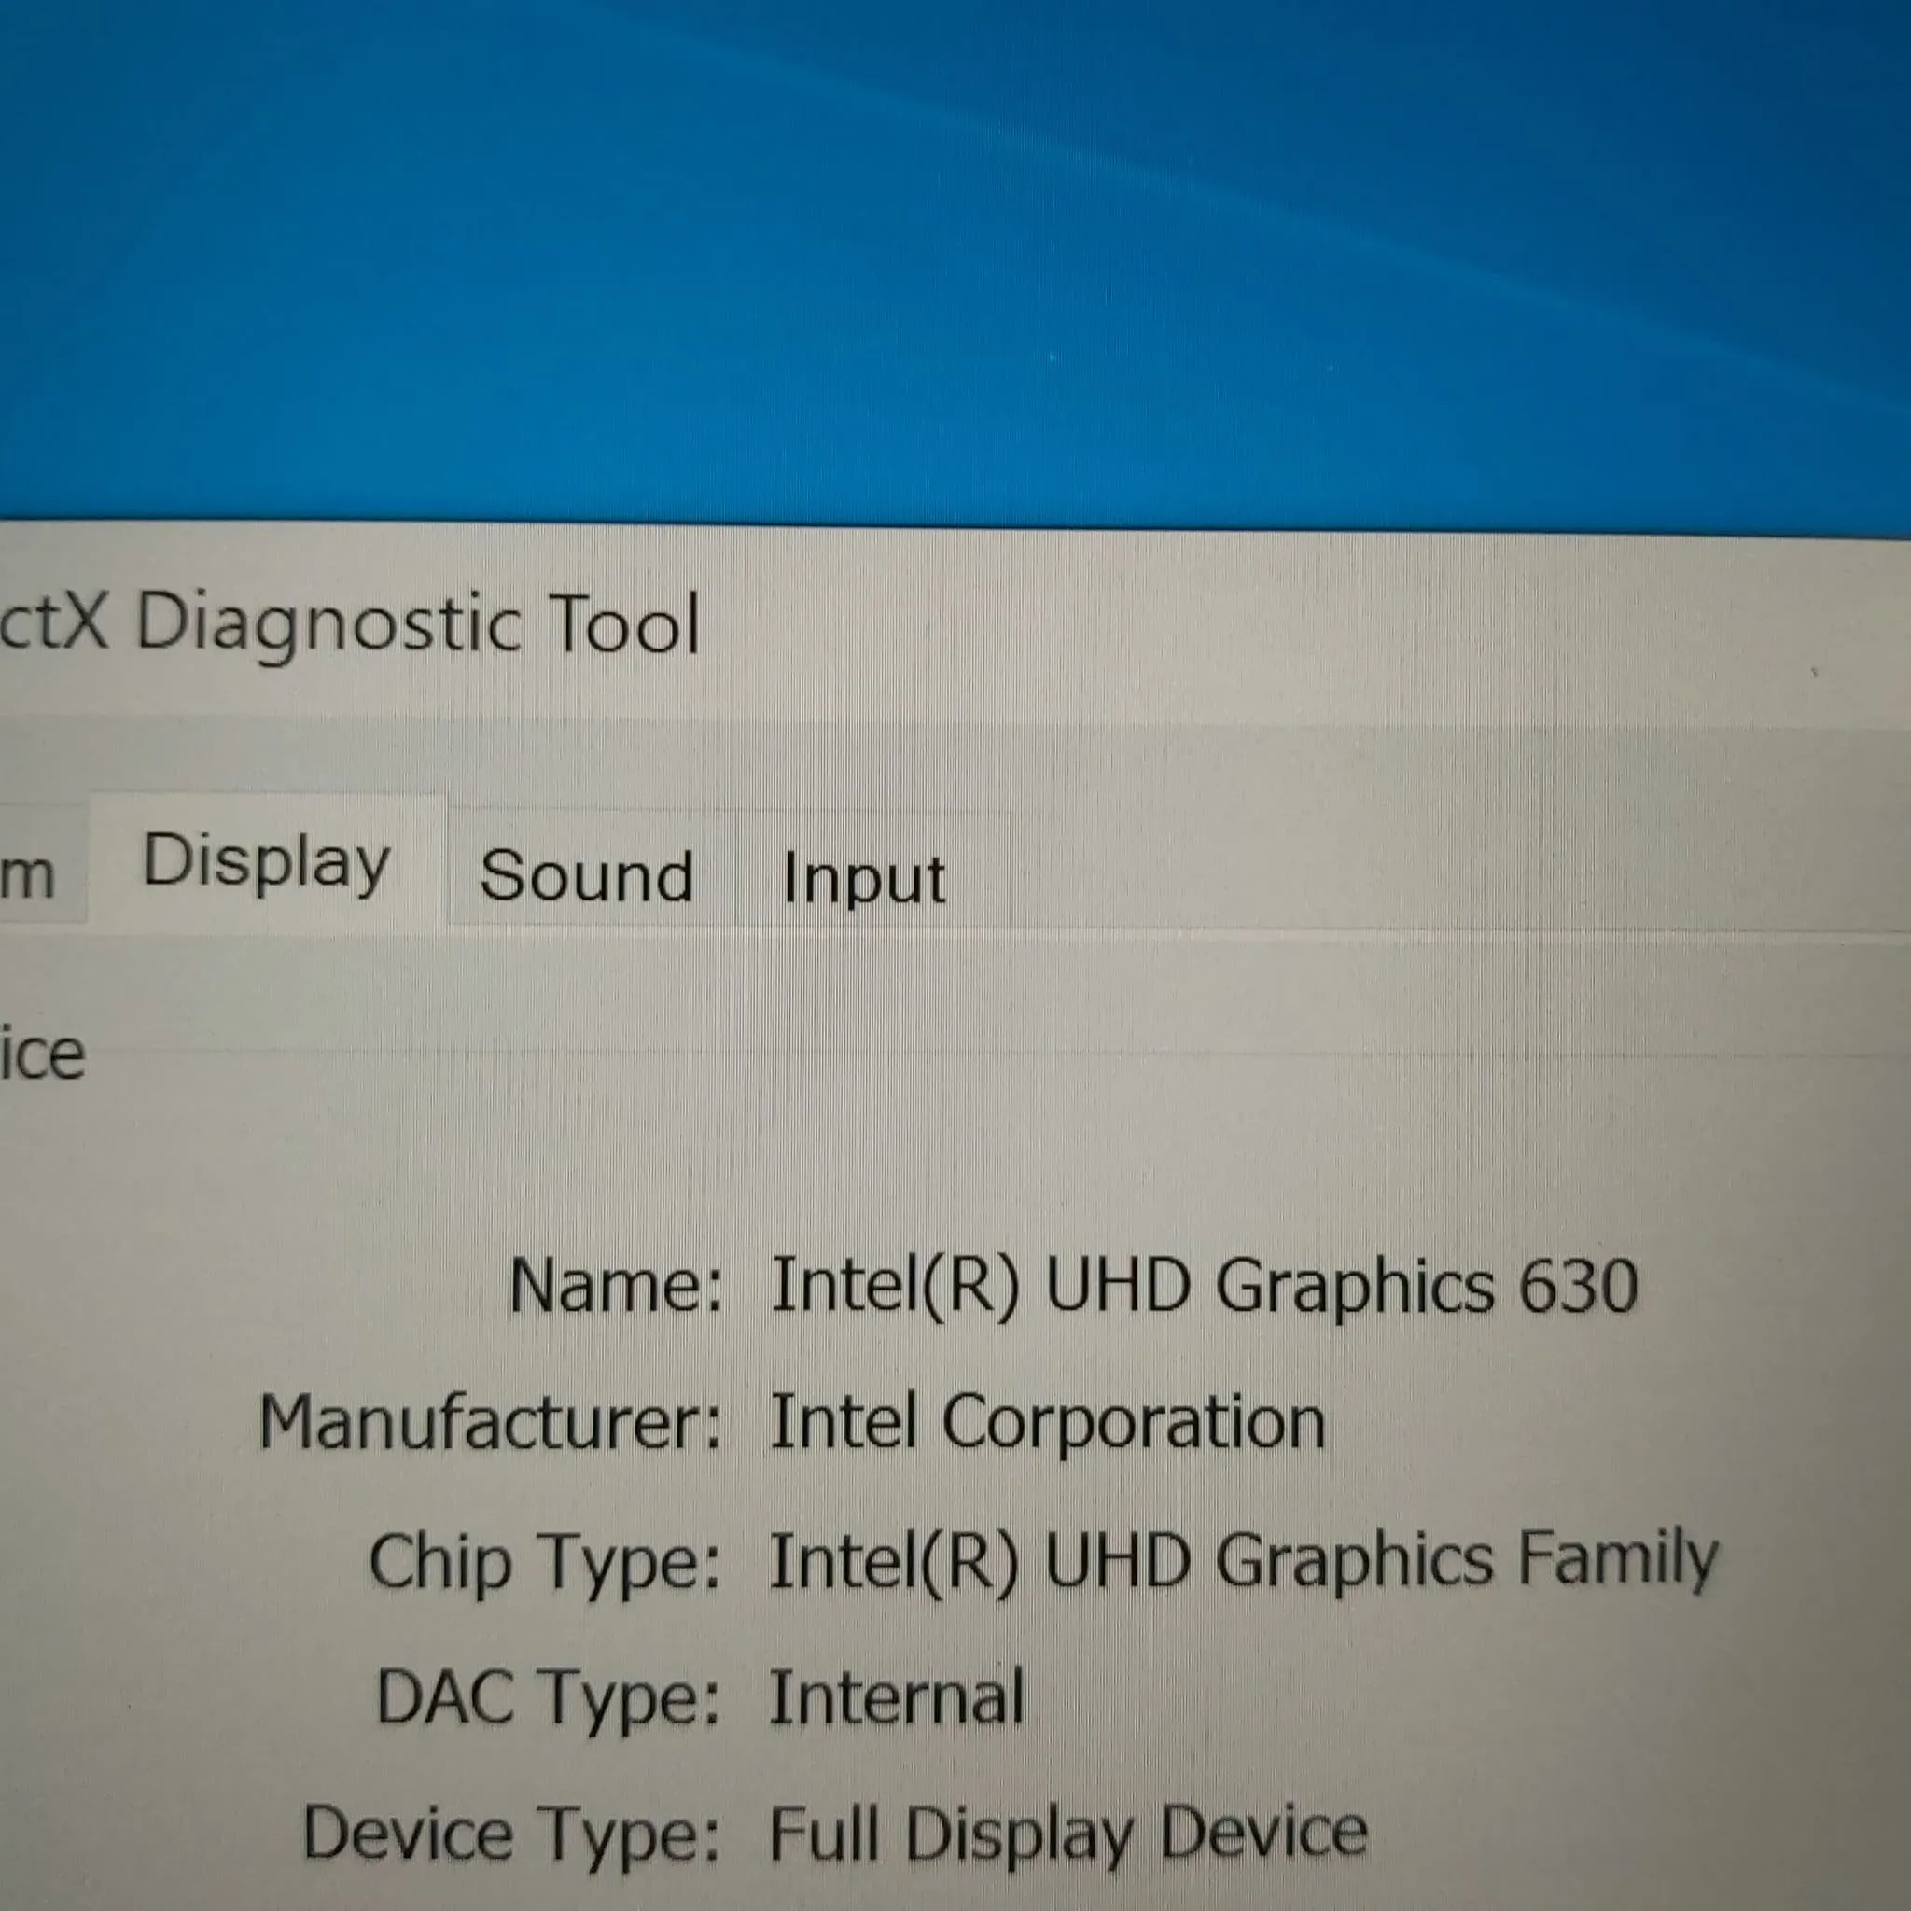
Task: Select the 'Intel(R) UHD Graphics 630' name value
Action: [x=1204, y=1286]
